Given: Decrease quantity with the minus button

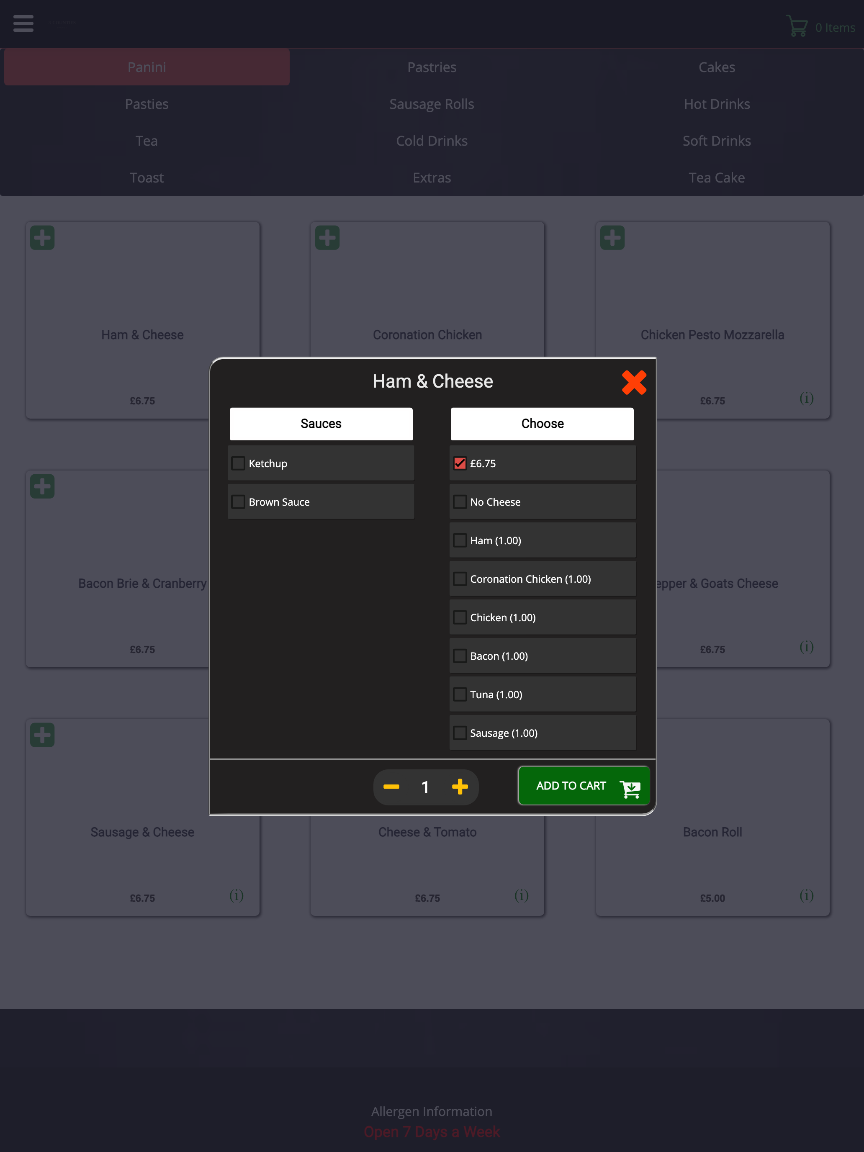Looking at the screenshot, I should coord(391,787).
